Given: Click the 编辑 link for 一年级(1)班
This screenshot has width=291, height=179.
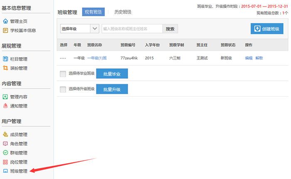Looking at the screenshot, I should pos(249,58).
